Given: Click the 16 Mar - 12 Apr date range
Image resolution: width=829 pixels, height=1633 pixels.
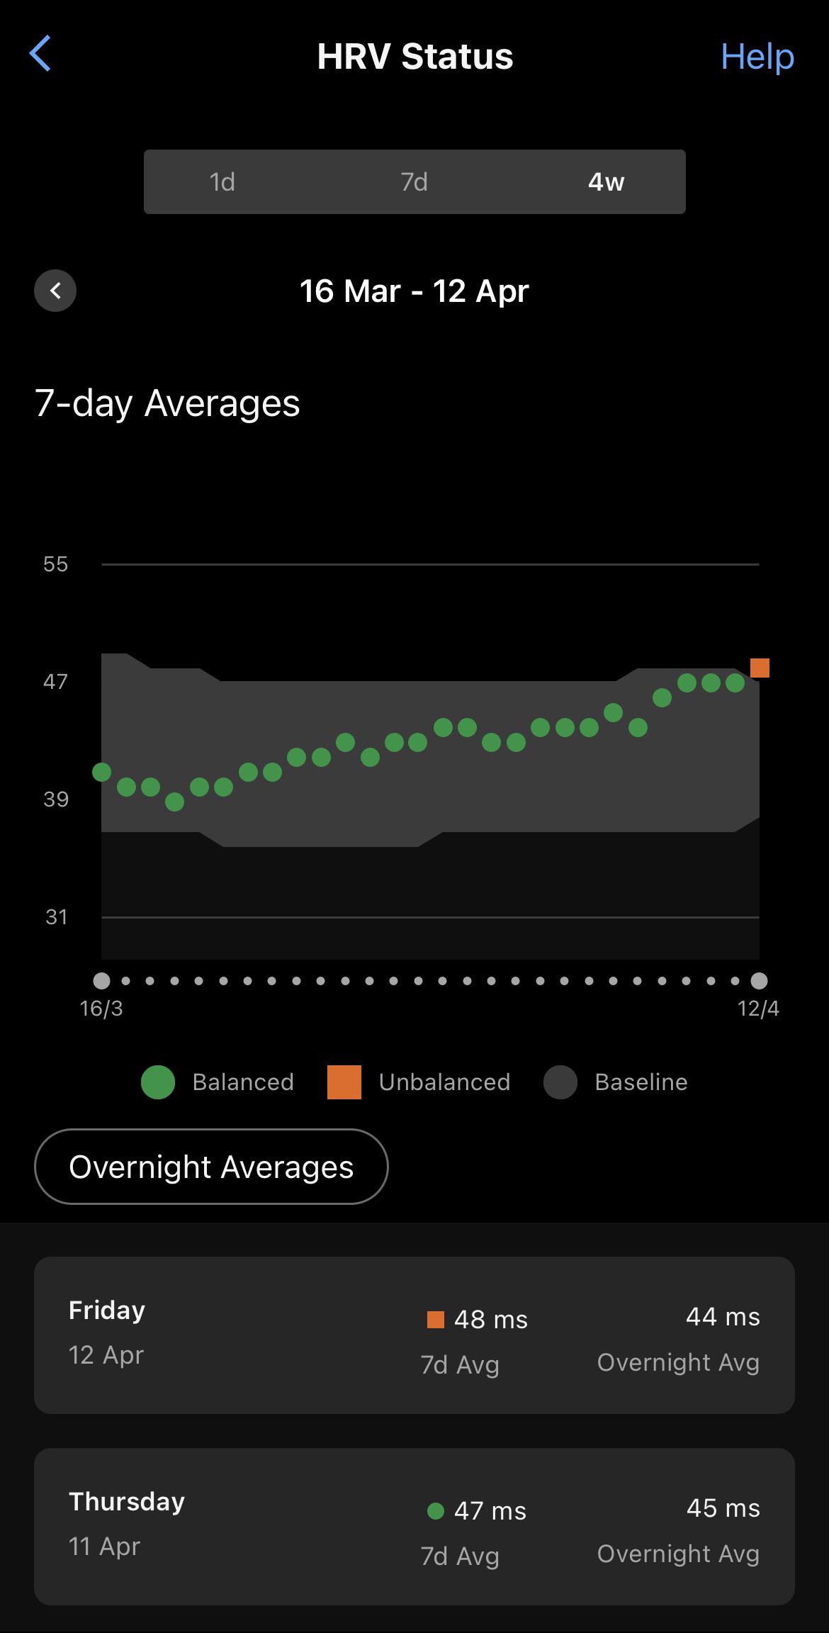Looking at the screenshot, I should coord(413,291).
